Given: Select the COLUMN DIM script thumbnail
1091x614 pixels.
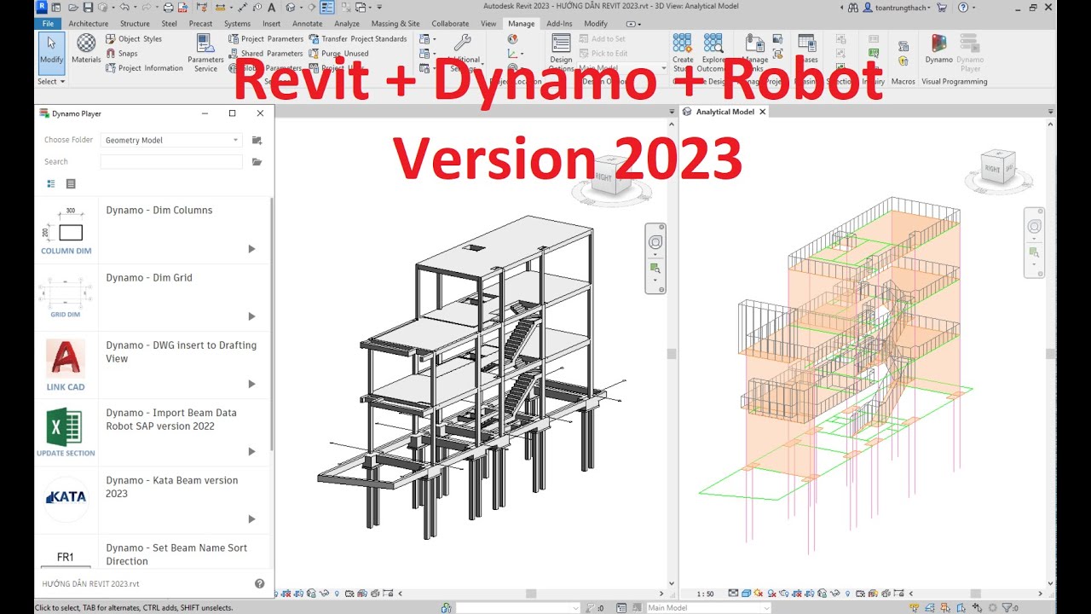Looking at the screenshot, I should [66, 231].
